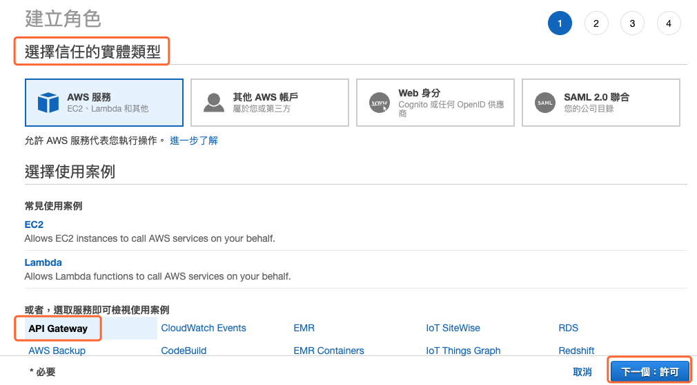697x385 pixels.
Task: Select the EMR Containers service
Action: 329,351
